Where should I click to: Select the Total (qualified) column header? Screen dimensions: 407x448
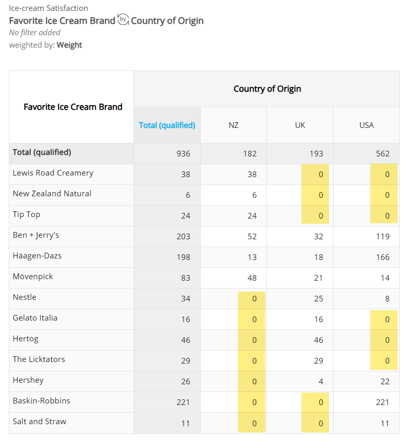click(167, 125)
